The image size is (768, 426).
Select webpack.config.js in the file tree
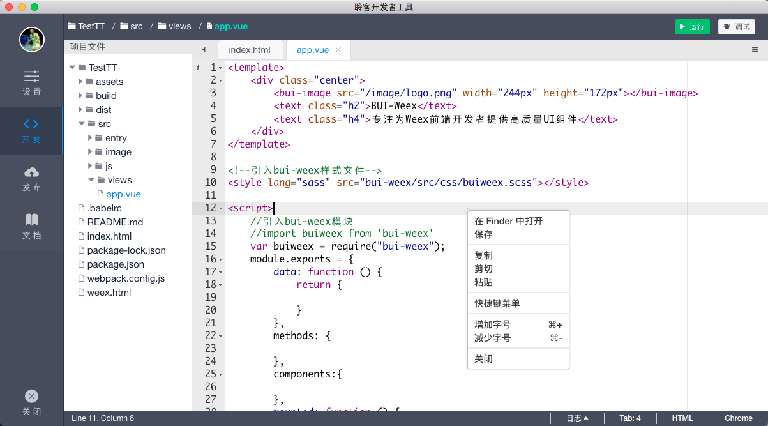[x=125, y=278]
